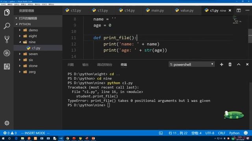Image resolution: width=252 pixels, height=141 pixels.
Task: Change the Python language mode
Action: pyautogui.click(x=234, y=133)
